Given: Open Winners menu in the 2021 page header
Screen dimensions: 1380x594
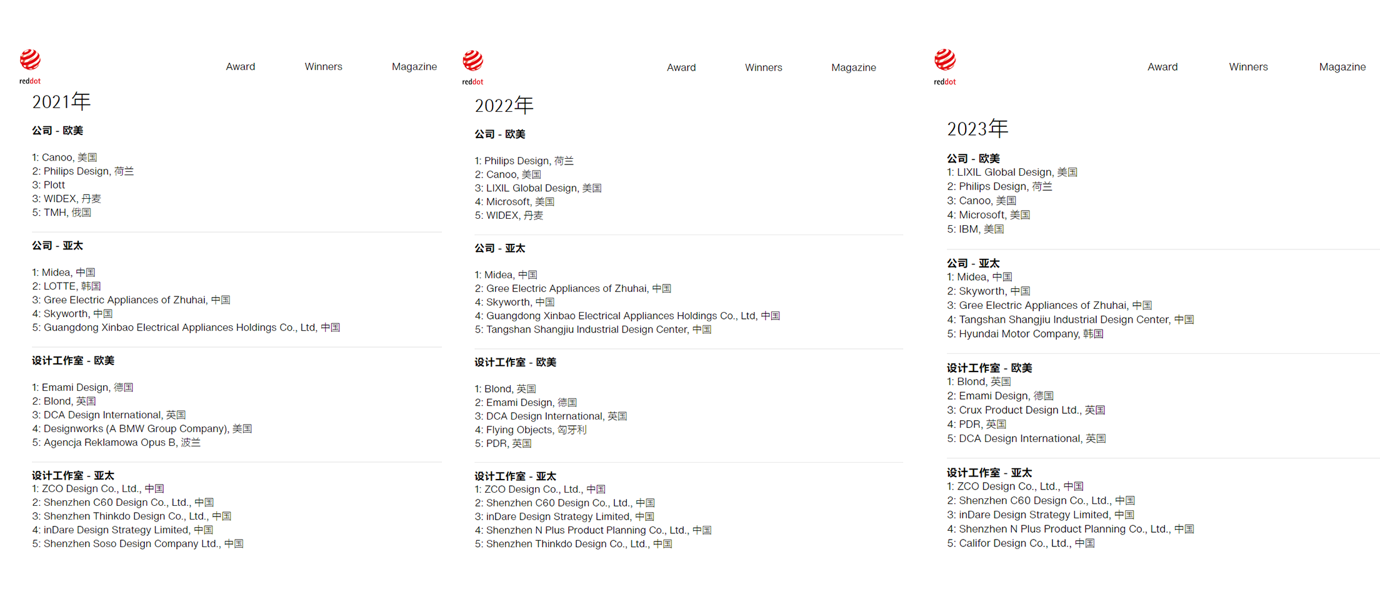Looking at the screenshot, I should (323, 66).
